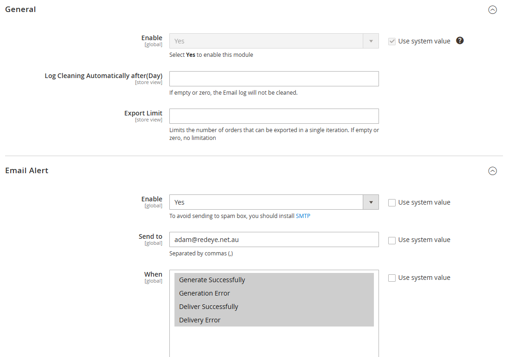Select Delivery Error option
The height and width of the screenshot is (357, 509).
point(199,320)
